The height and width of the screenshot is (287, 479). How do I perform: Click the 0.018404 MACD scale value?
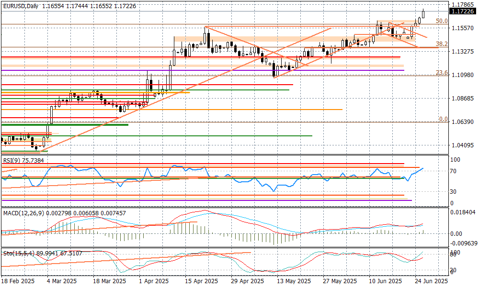(x=463, y=211)
